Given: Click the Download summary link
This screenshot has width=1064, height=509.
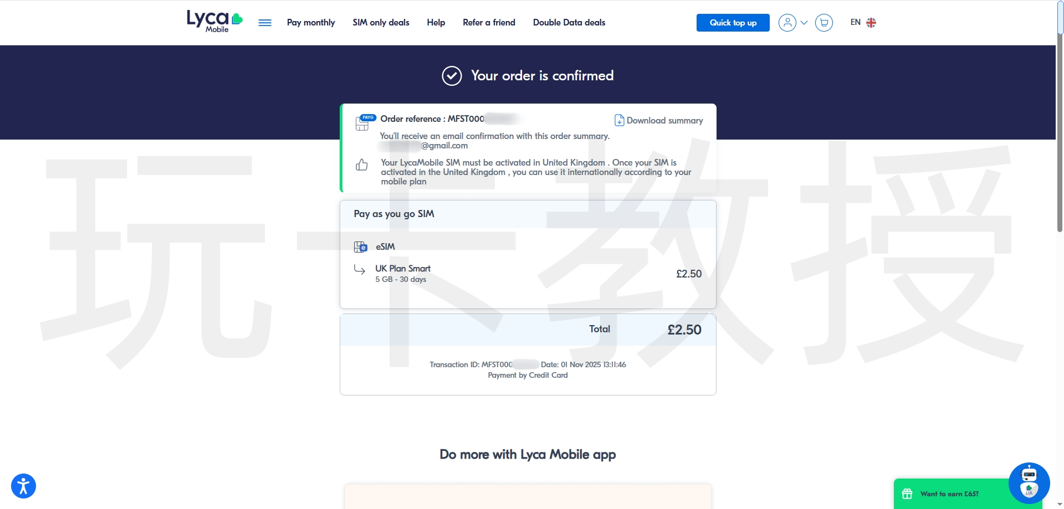Looking at the screenshot, I should click(664, 120).
